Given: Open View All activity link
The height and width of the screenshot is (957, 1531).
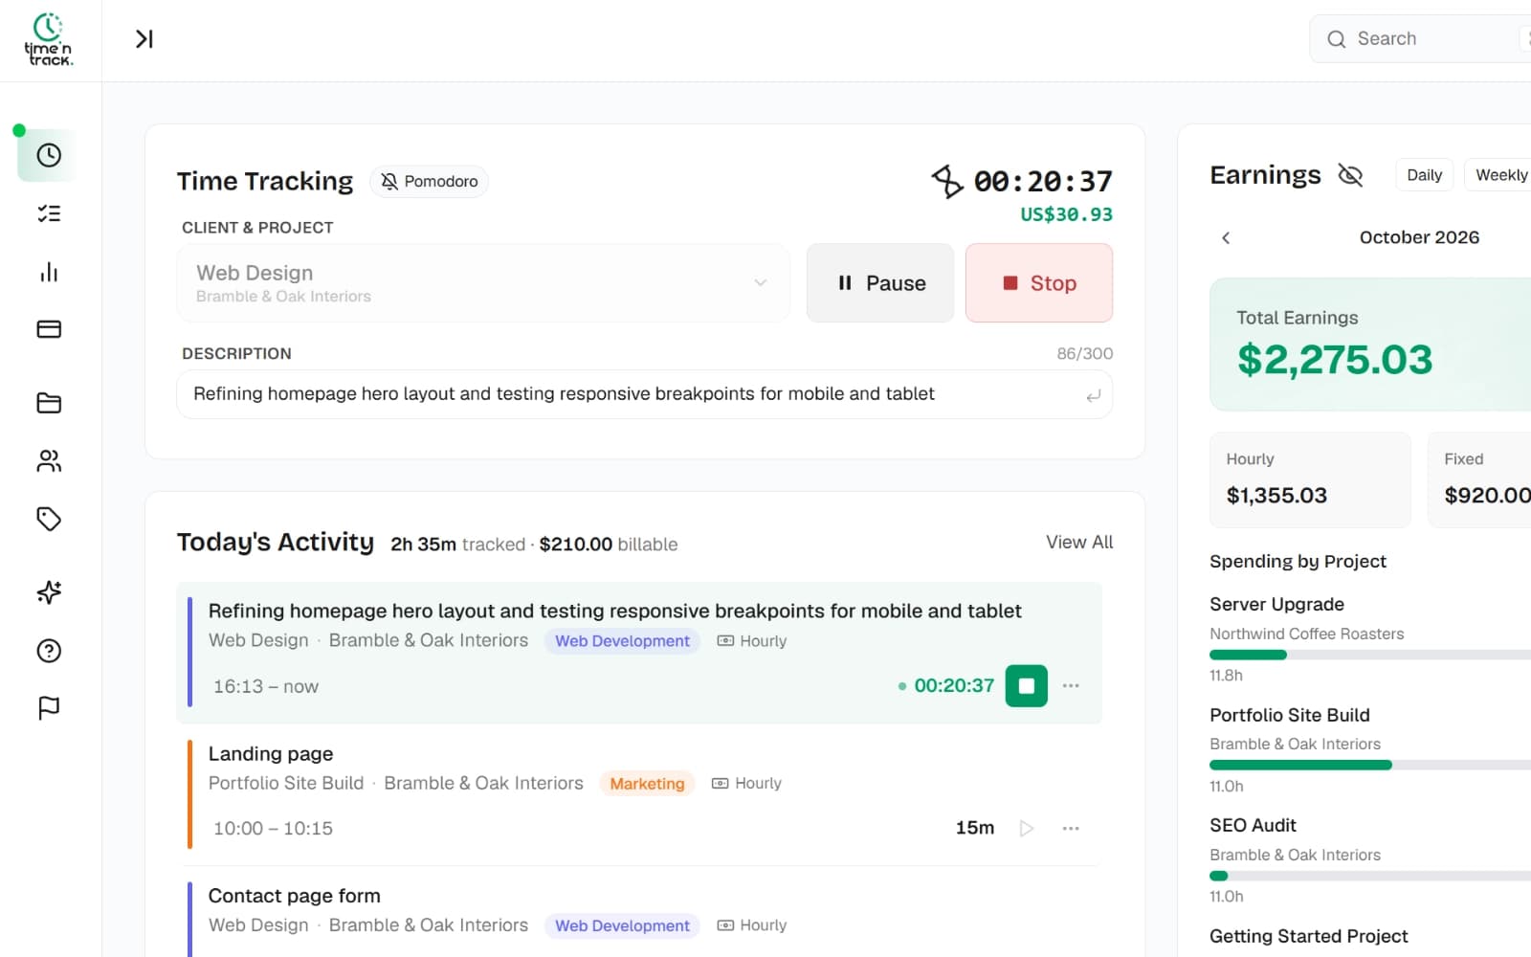Looking at the screenshot, I should (1079, 542).
